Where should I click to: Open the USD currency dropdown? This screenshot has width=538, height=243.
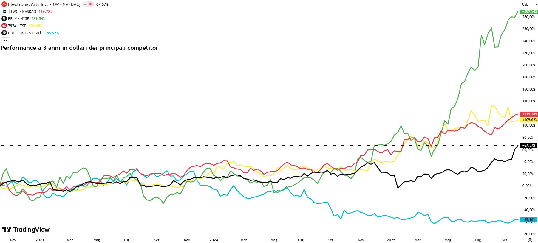[530, 4]
